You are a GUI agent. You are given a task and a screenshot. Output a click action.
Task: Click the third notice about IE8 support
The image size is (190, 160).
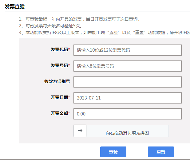click(104, 33)
